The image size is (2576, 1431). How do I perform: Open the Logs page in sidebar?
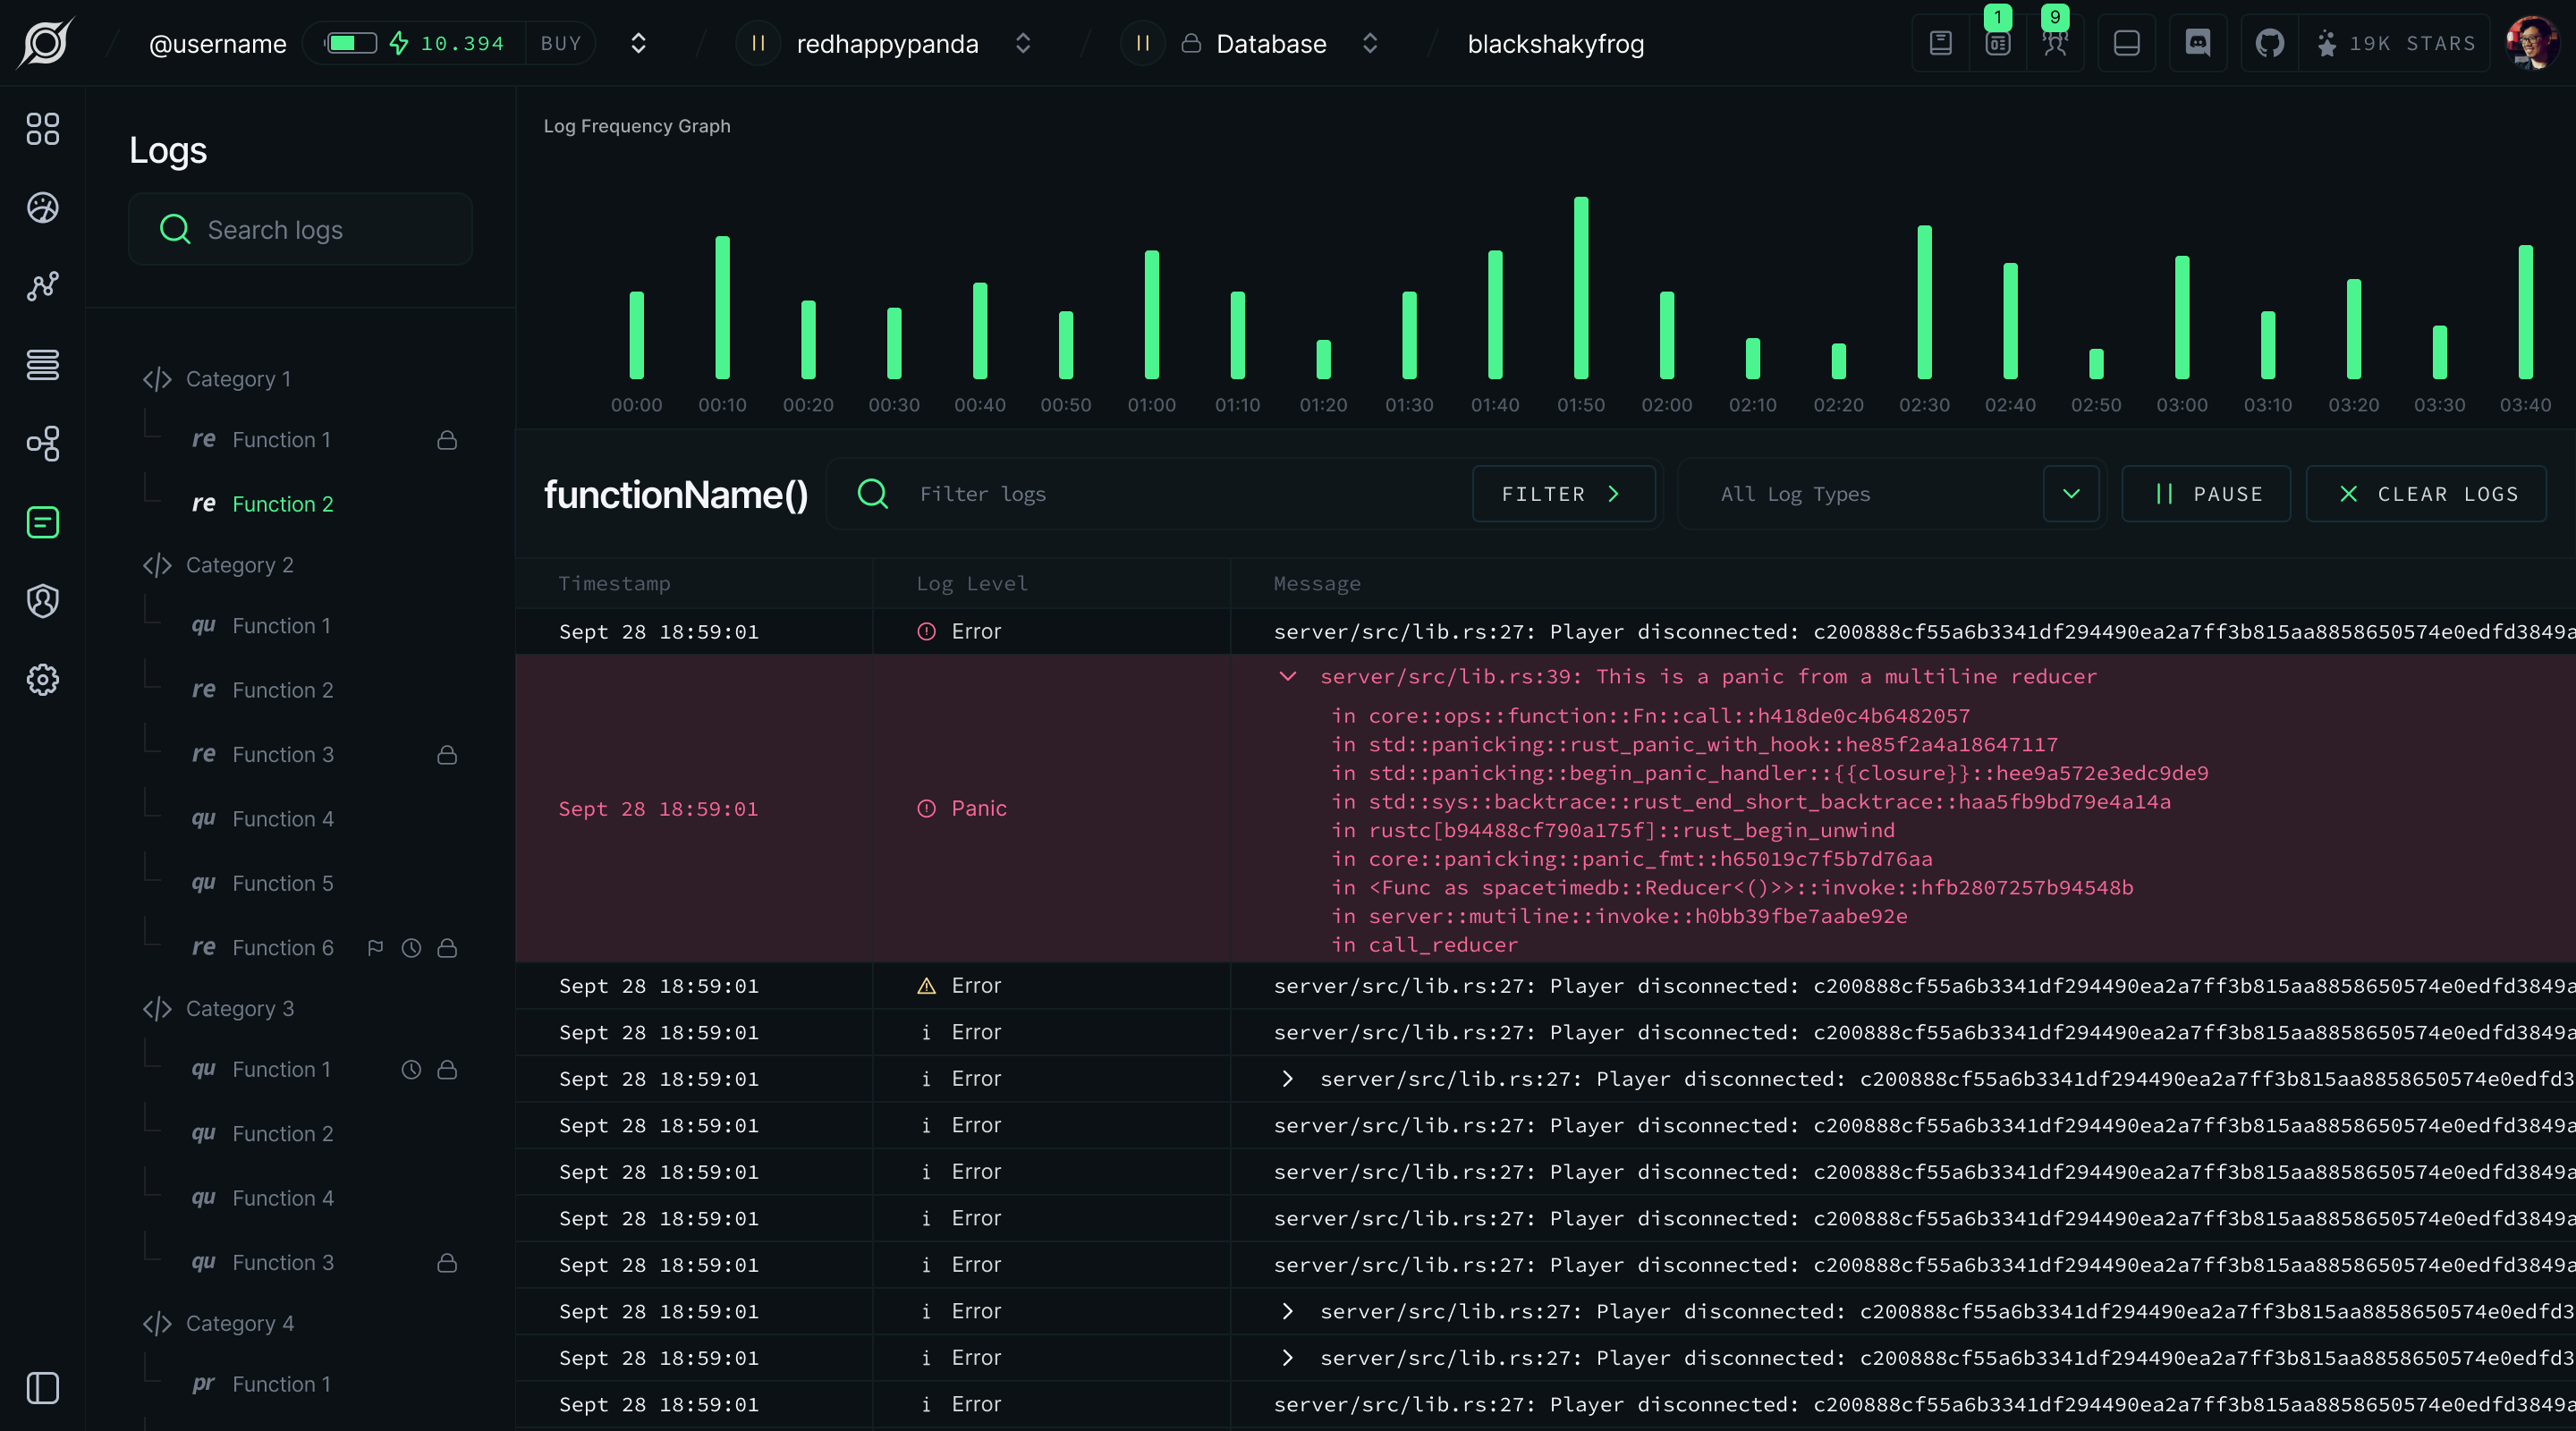tap(42, 522)
